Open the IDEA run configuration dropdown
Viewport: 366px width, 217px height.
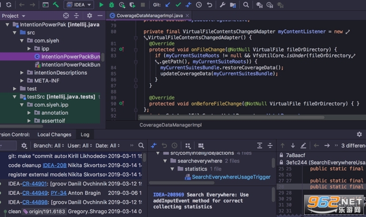[79, 5]
